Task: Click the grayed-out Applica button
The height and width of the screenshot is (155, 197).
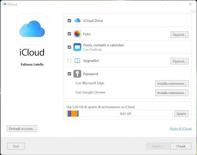Action: pos(157,146)
